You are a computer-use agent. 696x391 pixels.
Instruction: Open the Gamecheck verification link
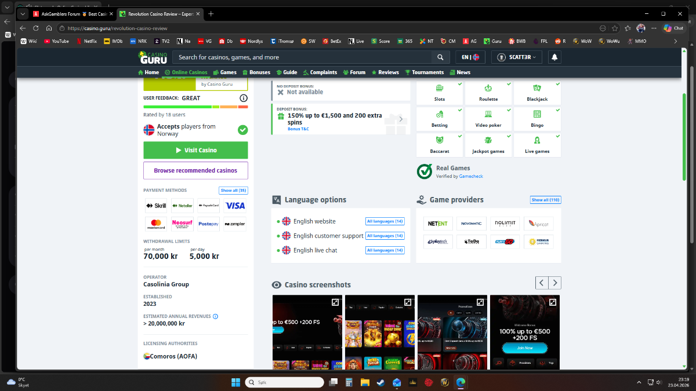click(471, 176)
